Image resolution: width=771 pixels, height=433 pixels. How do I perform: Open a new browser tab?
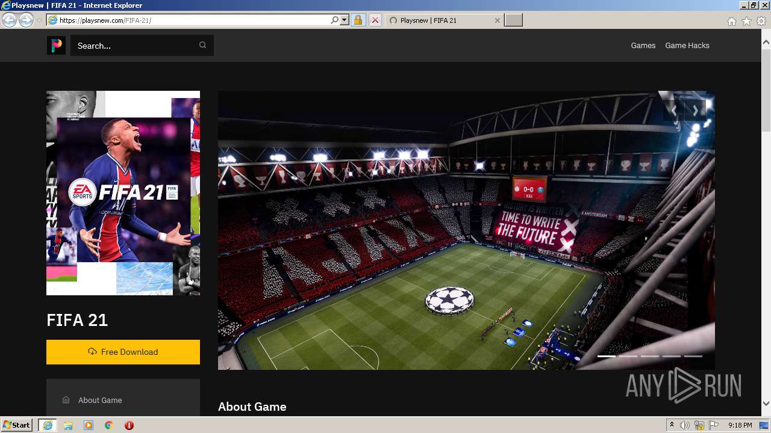513,20
